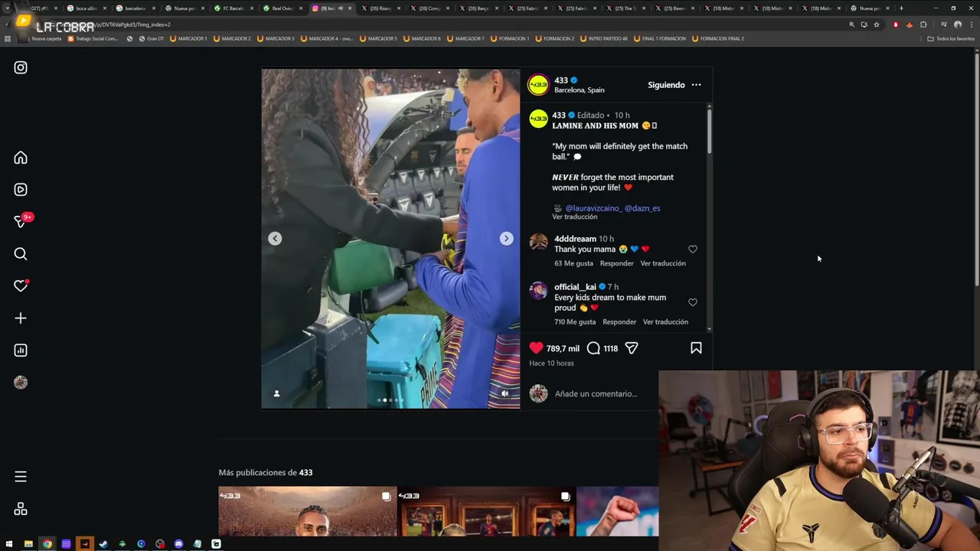Like the comment by official_kai
Image resolution: width=980 pixels, height=551 pixels.
coord(693,302)
